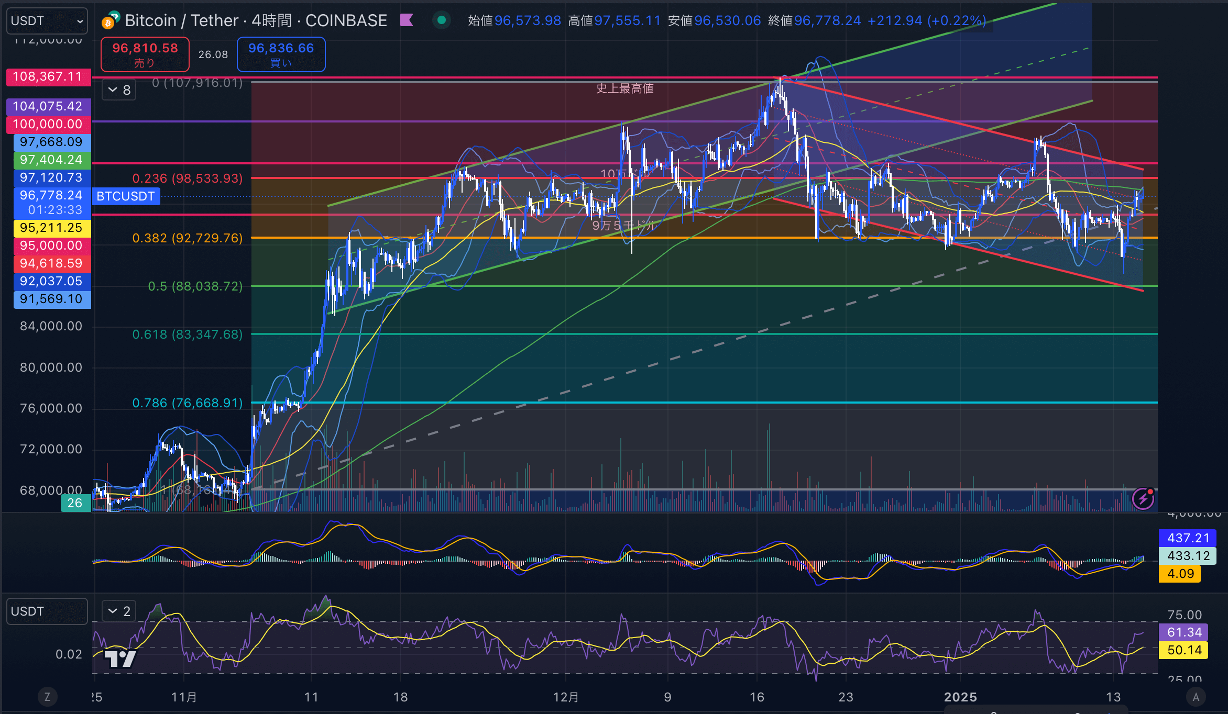Click the 72,000.00 tick on the price axis
The image size is (1228, 714).
[x=51, y=449]
